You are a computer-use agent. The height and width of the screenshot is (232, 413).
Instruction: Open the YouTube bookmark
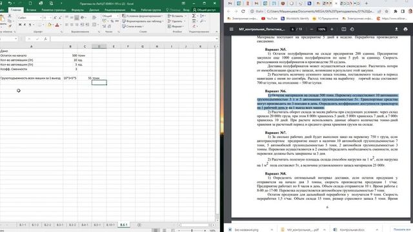click(x=269, y=19)
